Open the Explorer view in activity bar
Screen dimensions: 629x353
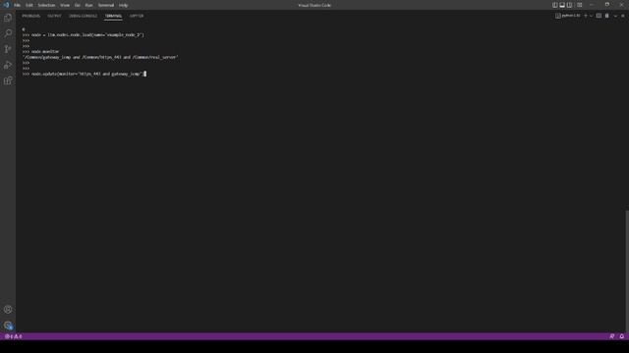(8, 18)
